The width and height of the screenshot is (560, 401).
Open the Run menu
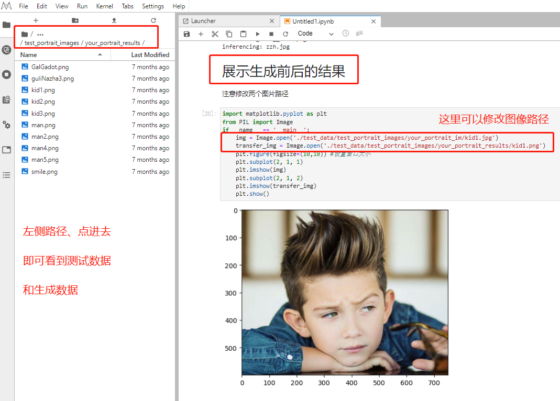coord(82,6)
